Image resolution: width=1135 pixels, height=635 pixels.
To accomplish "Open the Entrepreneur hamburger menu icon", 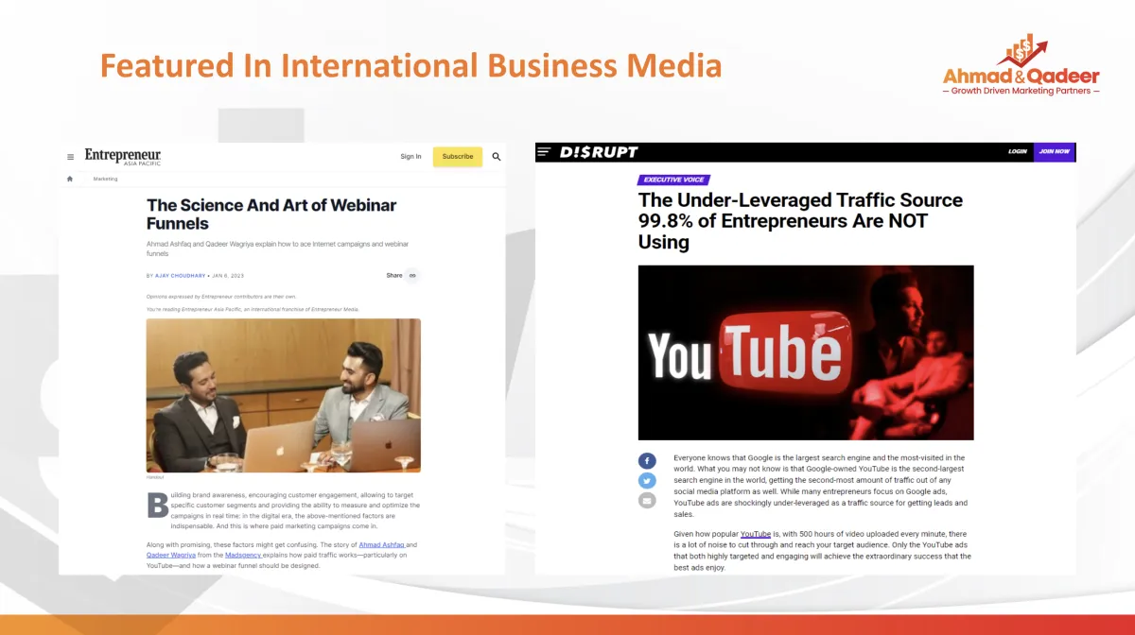I will (70, 157).
